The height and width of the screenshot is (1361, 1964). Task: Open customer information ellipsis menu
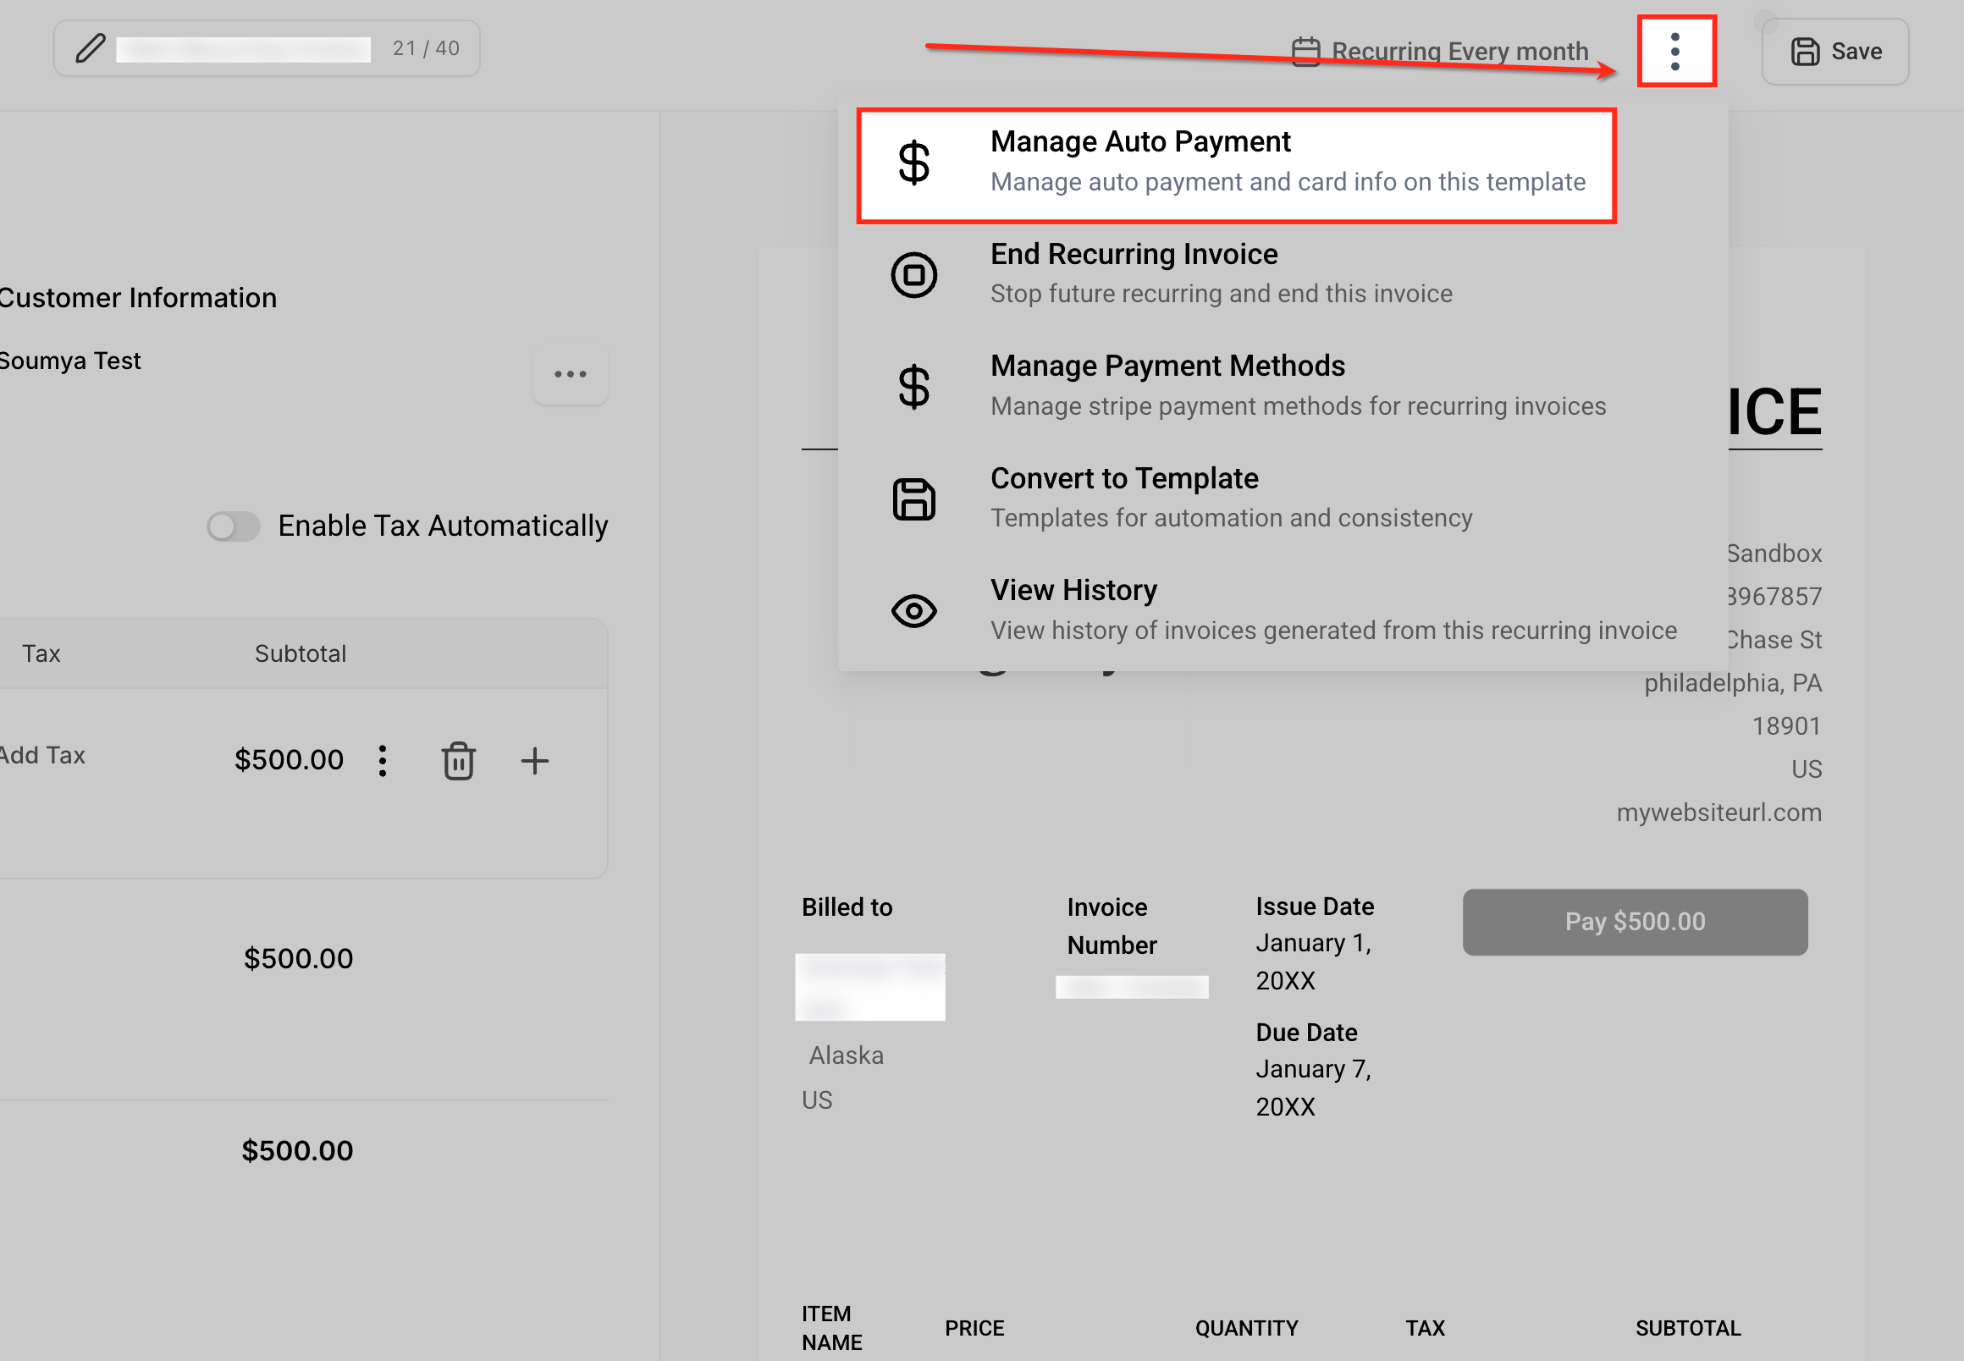570,374
